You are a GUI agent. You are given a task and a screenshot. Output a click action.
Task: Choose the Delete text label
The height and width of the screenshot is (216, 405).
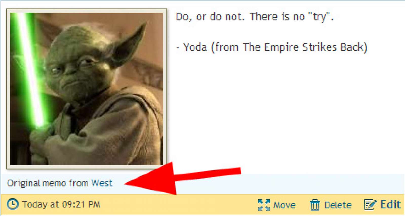(x=338, y=205)
